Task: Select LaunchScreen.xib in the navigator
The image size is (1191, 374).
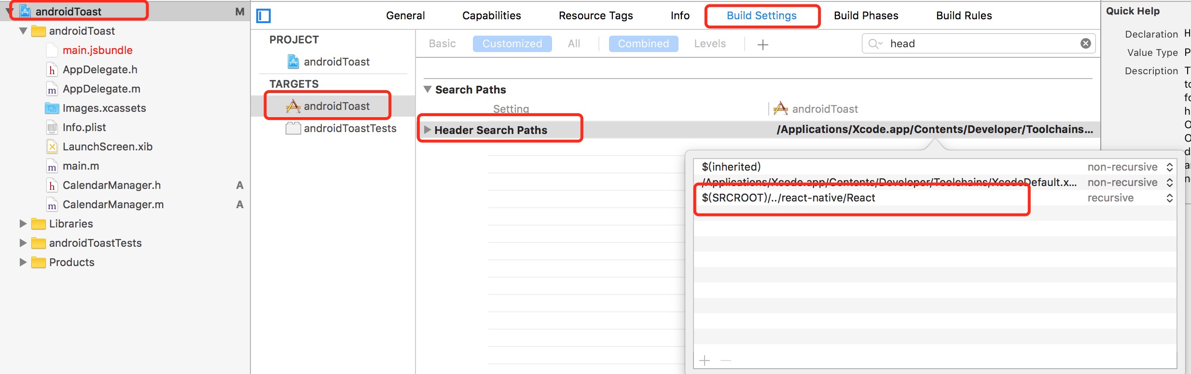Action: point(107,147)
